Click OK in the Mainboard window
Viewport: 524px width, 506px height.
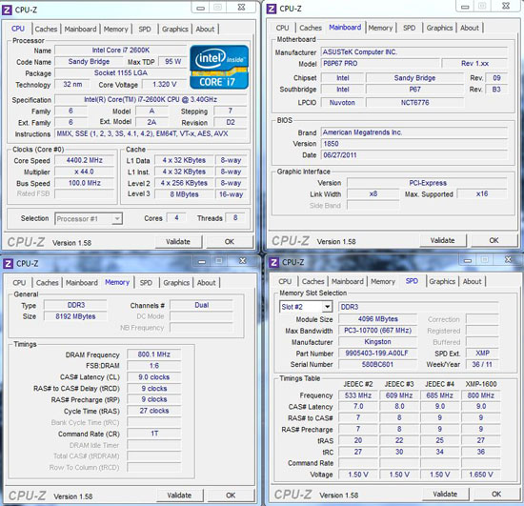(494, 240)
